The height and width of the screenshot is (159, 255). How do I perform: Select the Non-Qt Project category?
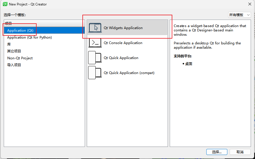point(44,58)
